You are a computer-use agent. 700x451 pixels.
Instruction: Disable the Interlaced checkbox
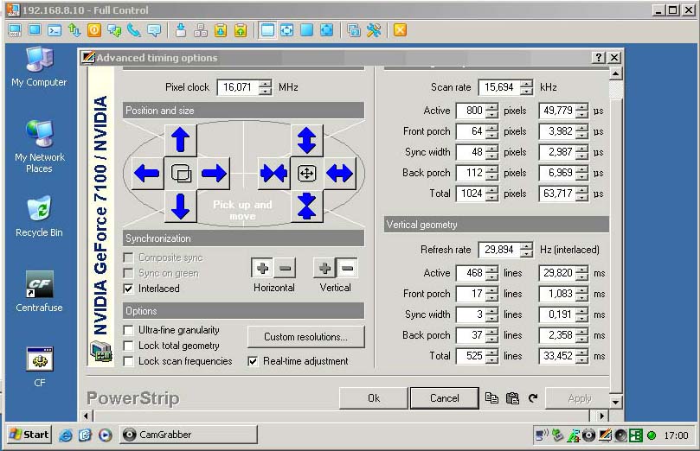pyautogui.click(x=129, y=289)
